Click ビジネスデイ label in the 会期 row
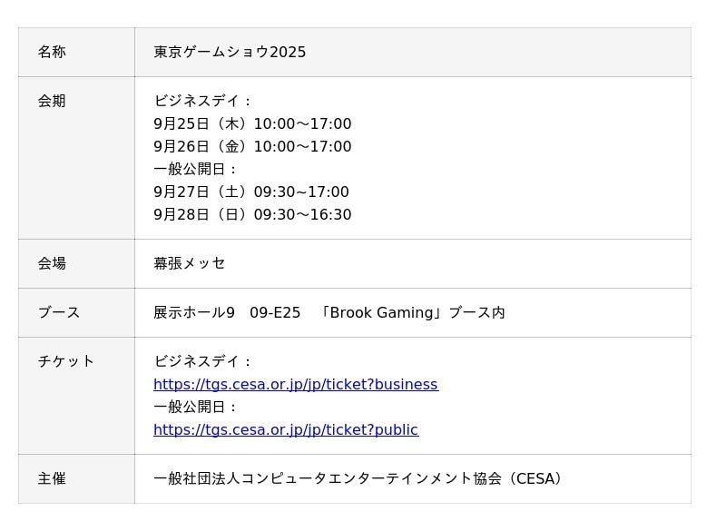The width and height of the screenshot is (726, 531). [202, 101]
